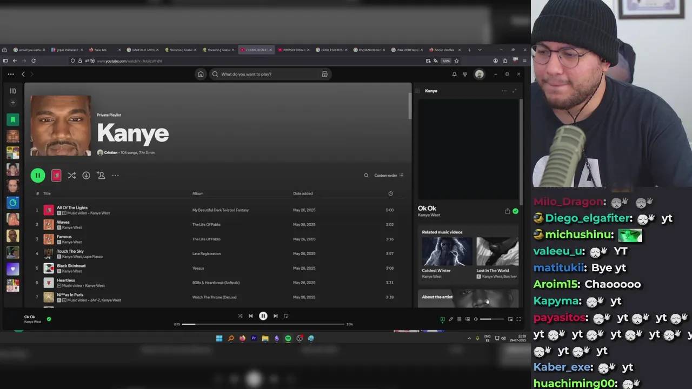This screenshot has height=389, width=692.
Task: Open the Now Playing panel's more options
Action: pos(504,91)
